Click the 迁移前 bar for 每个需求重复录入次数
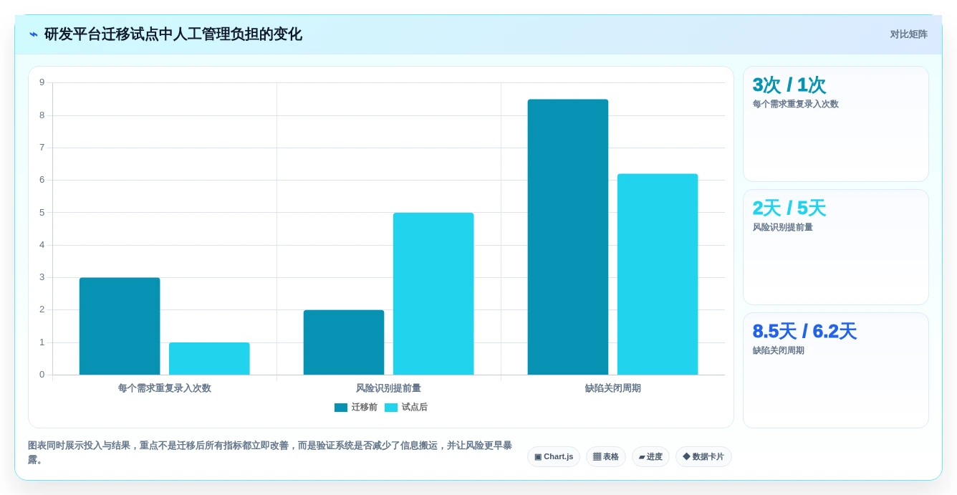Image resolution: width=957 pixels, height=495 pixels. coord(120,326)
